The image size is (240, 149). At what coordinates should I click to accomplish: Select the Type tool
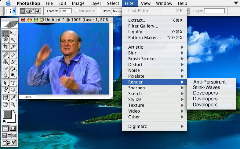tap(13, 83)
